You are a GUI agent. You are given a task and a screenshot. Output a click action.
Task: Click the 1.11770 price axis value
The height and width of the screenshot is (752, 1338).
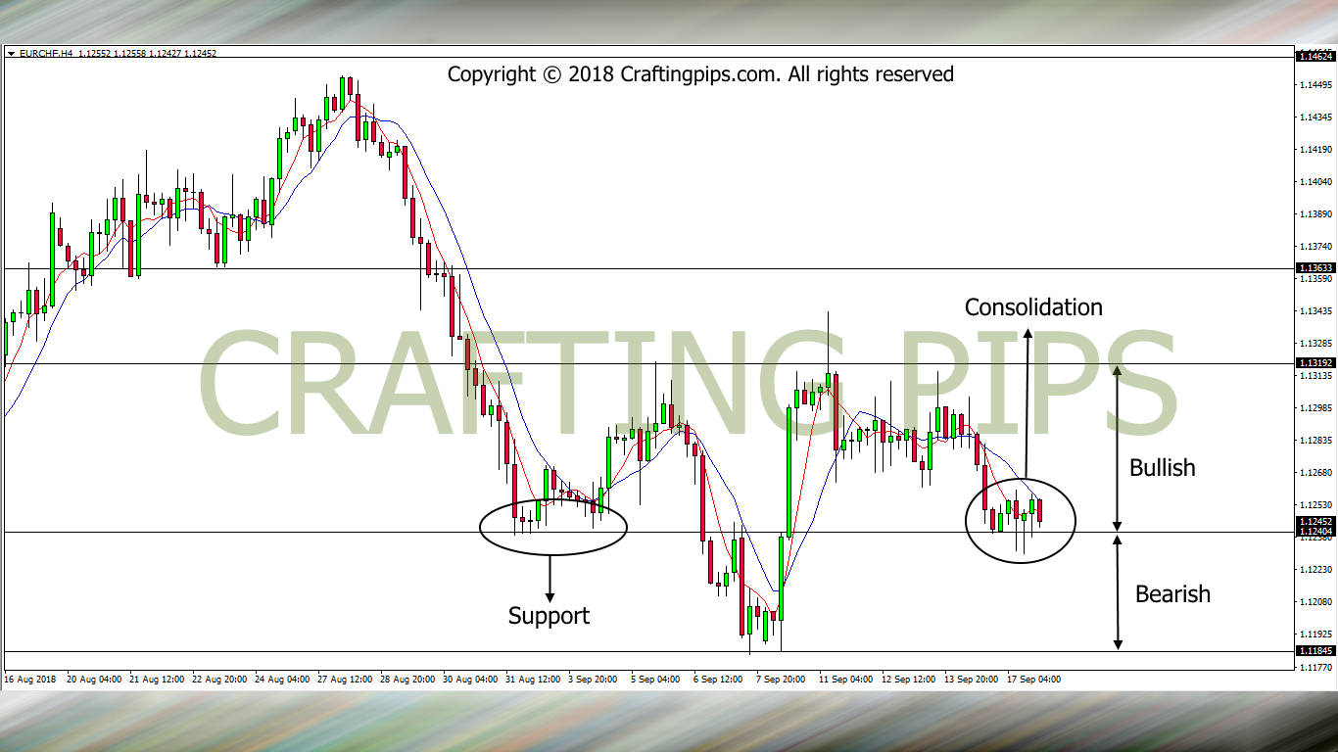pyautogui.click(x=1314, y=667)
